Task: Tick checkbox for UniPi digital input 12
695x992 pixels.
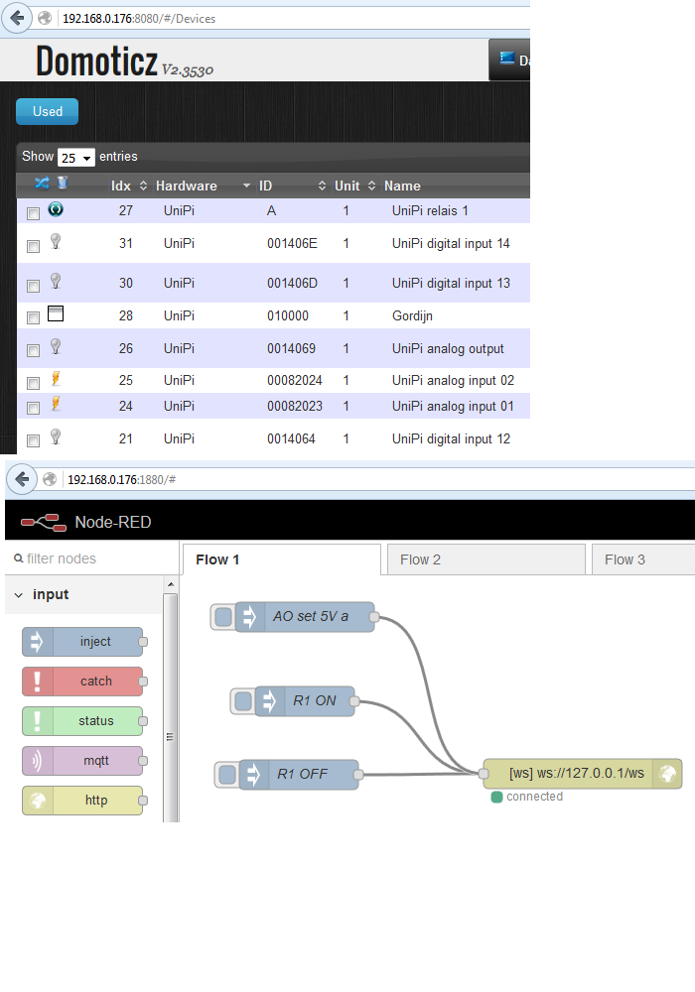Action: pos(34,440)
